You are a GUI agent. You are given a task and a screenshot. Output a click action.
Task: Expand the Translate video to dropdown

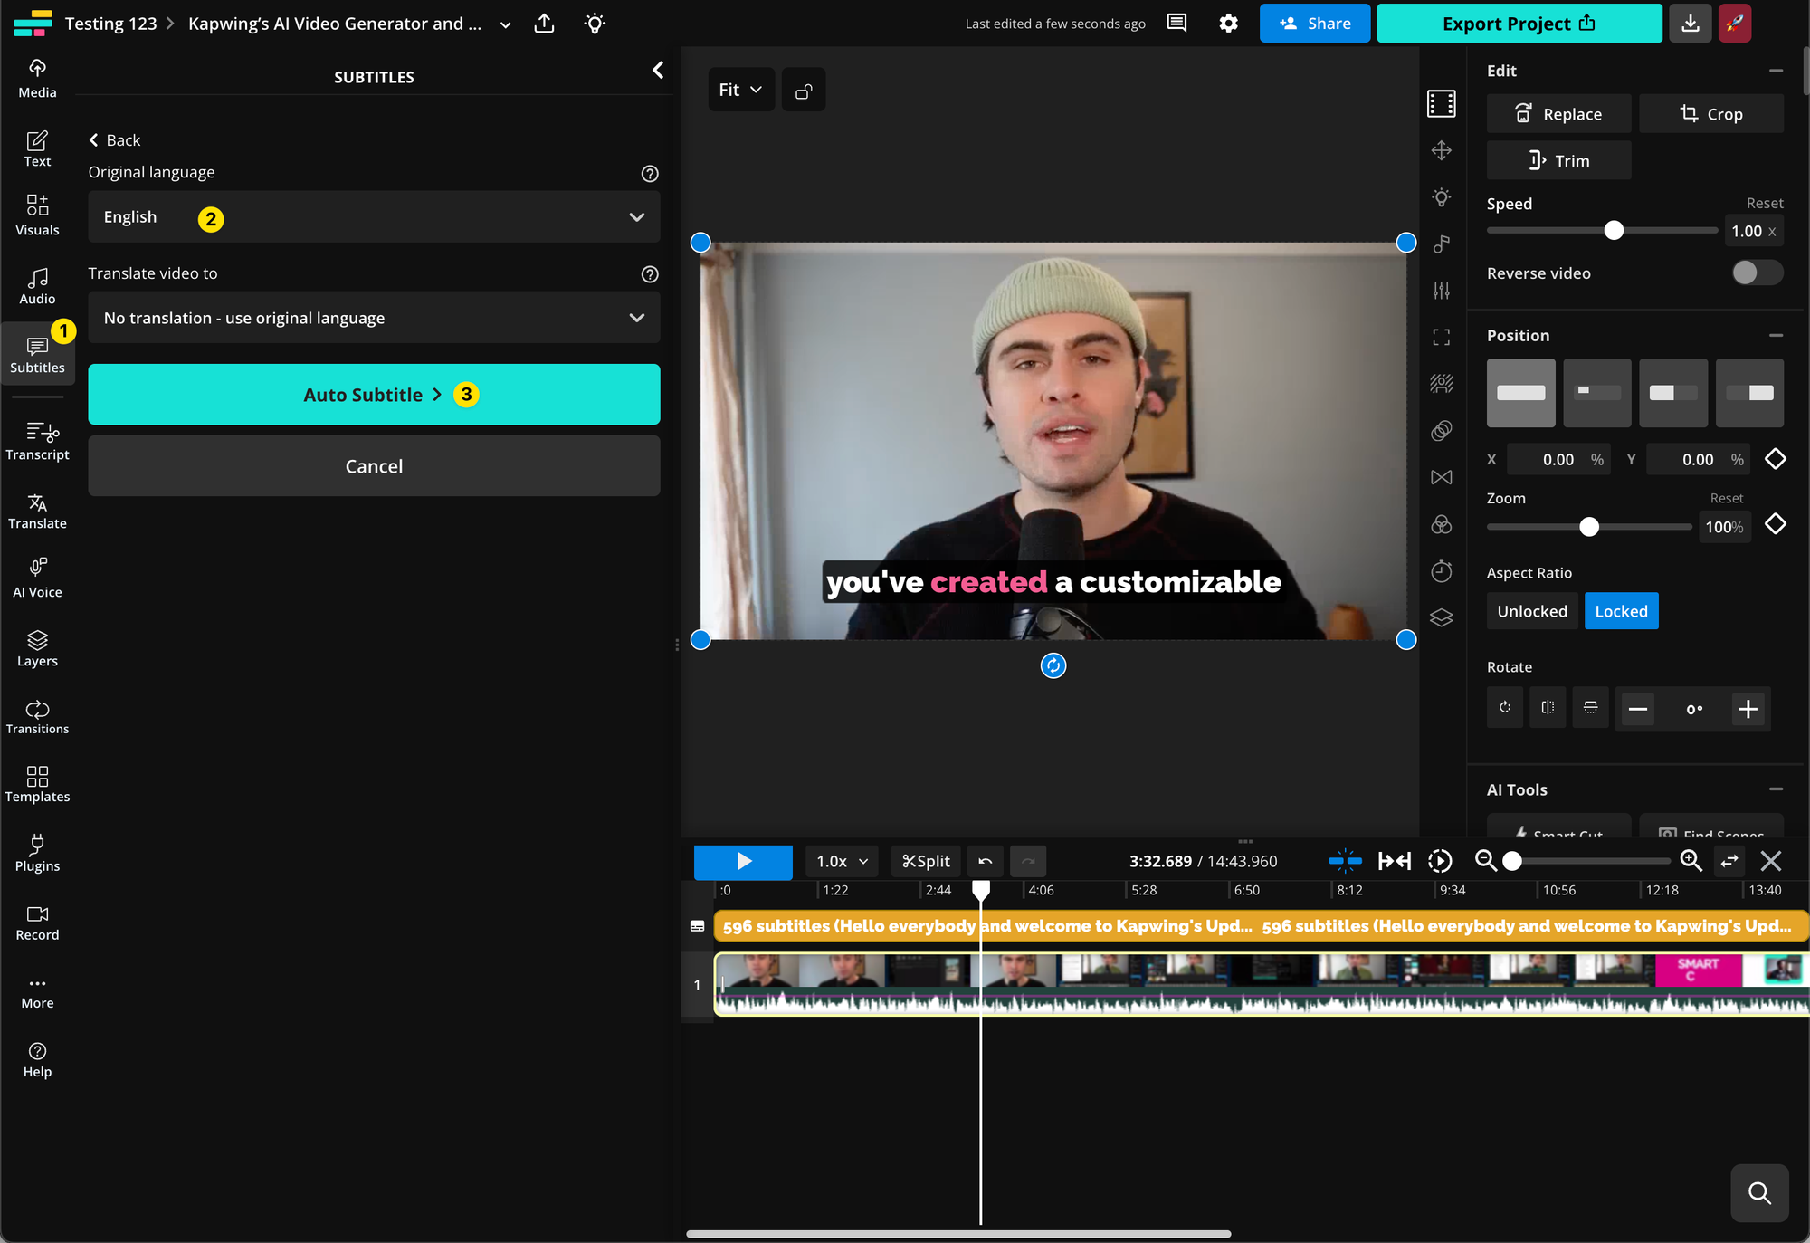coord(374,318)
